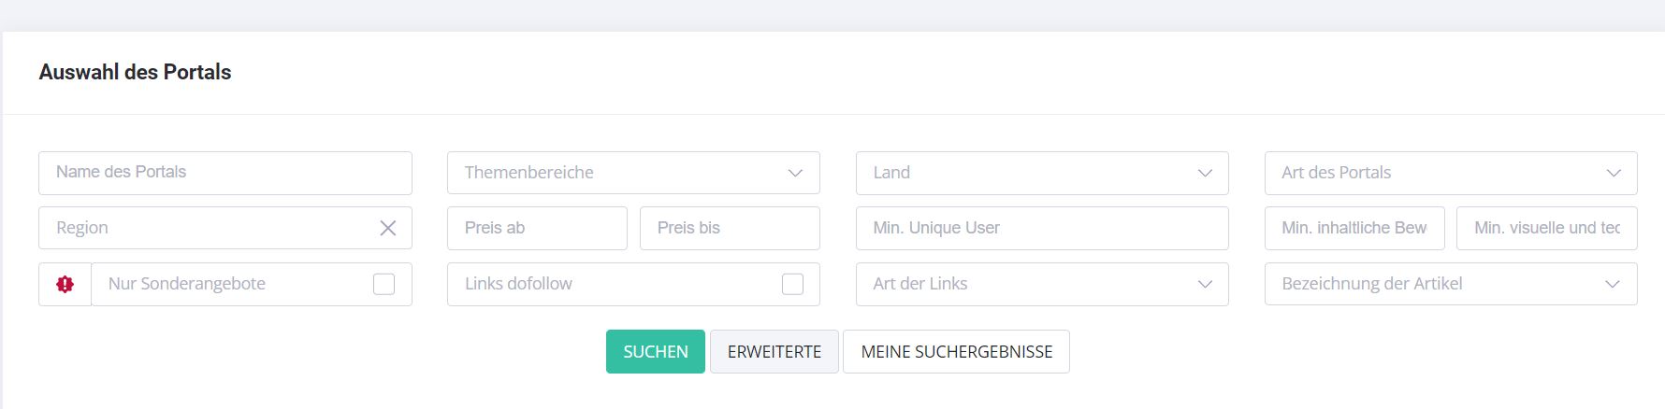1665x409 pixels.
Task: Click the Bezeichnung der Artikel chevron
Action: tap(1613, 284)
